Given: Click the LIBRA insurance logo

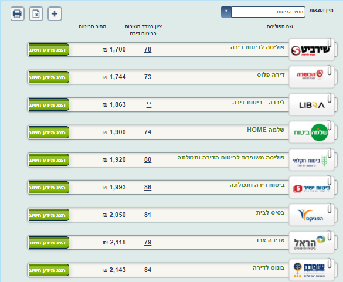Looking at the screenshot, I should click(x=312, y=105).
